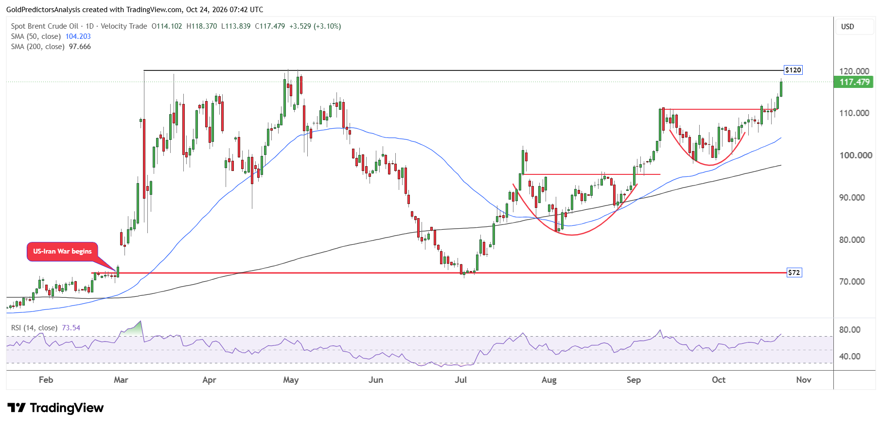Click the US-Iran War begins callout
The image size is (882, 426).
point(62,252)
